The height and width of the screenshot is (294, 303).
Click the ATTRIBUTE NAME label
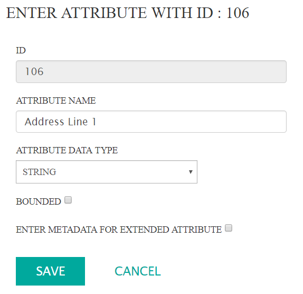click(56, 100)
